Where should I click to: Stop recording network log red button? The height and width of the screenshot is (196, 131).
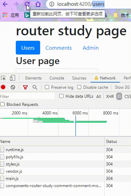tap(3, 87)
